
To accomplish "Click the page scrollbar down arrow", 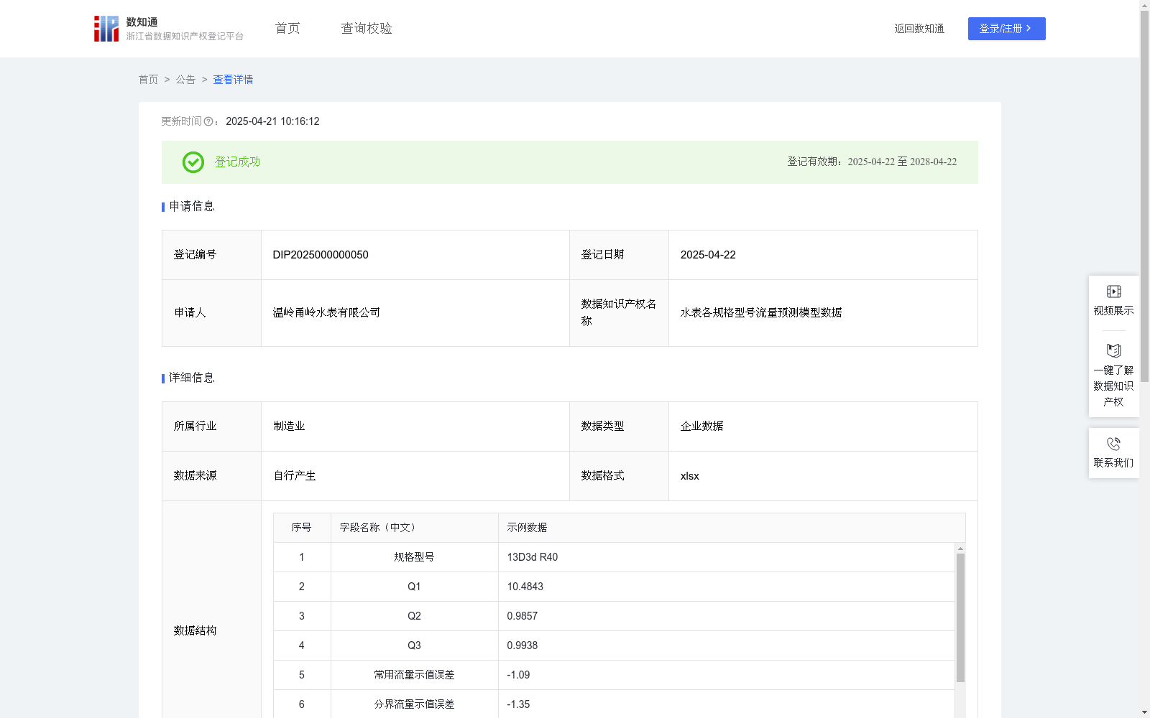I will click(x=1144, y=711).
